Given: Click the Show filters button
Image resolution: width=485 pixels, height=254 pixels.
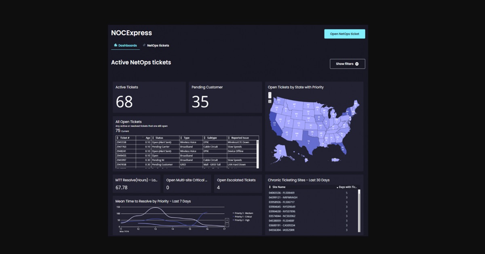Looking at the screenshot, I should pyautogui.click(x=348, y=64).
